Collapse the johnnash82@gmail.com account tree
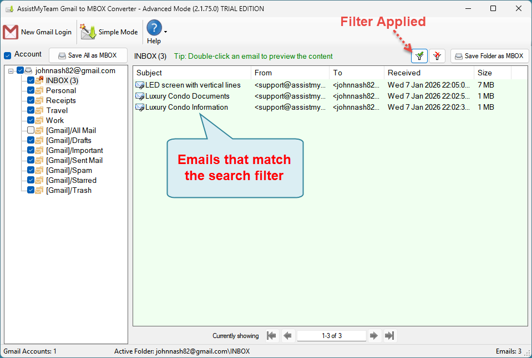 click(x=12, y=71)
